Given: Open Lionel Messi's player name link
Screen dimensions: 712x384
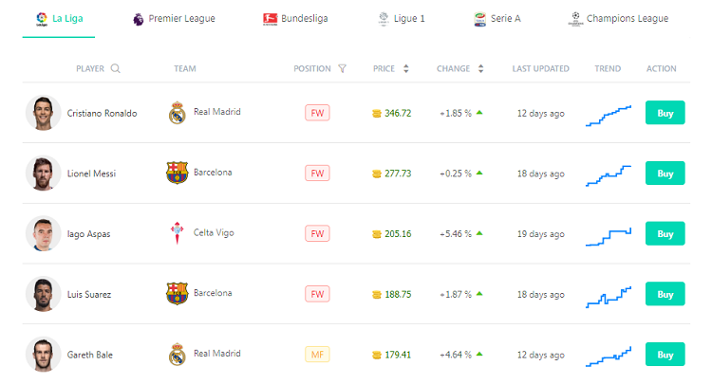Looking at the screenshot, I should [91, 174].
